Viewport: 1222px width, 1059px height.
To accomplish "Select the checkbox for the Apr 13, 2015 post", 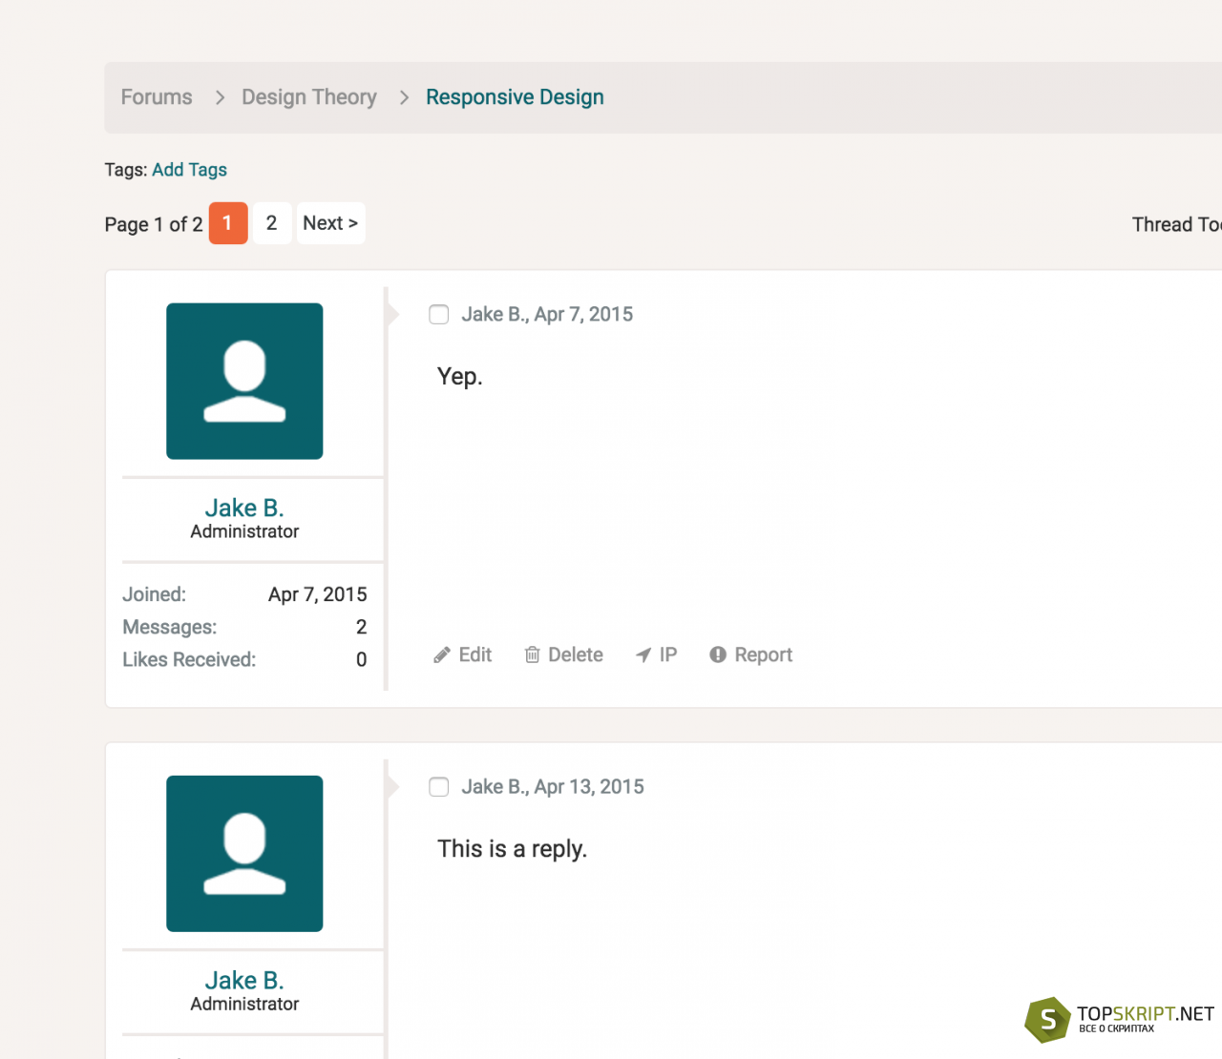I will coord(439,786).
